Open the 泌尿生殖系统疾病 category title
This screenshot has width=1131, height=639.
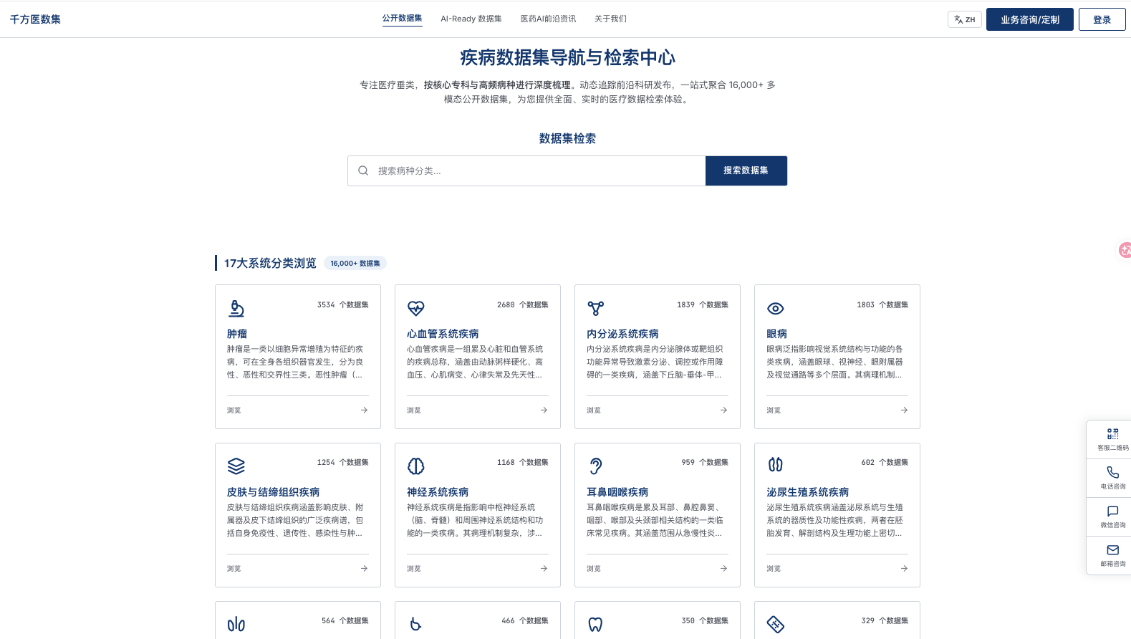pyautogui.click(x=807, y=492)
